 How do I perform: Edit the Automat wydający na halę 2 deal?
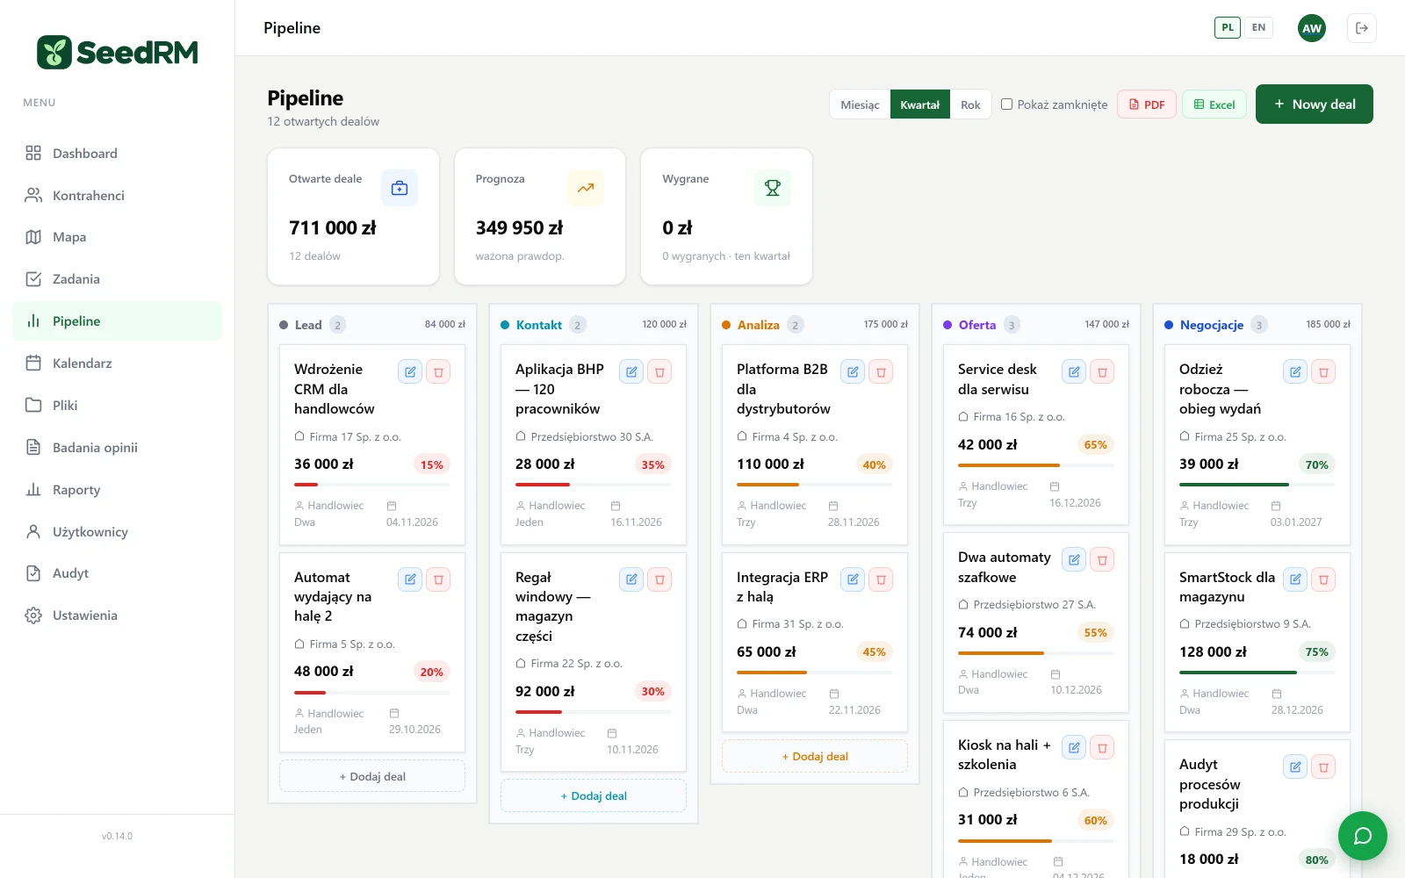click(410, 579)
